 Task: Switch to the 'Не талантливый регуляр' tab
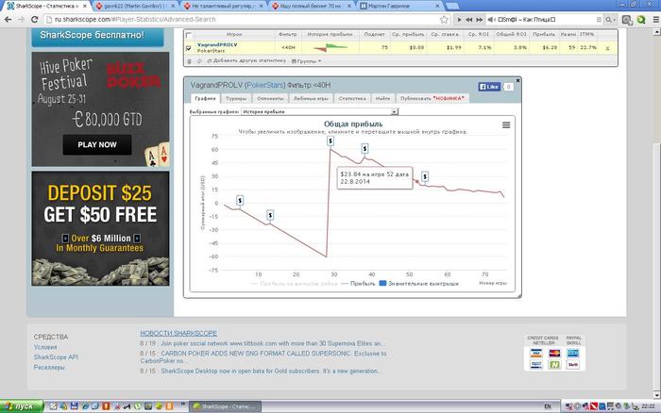223,6
